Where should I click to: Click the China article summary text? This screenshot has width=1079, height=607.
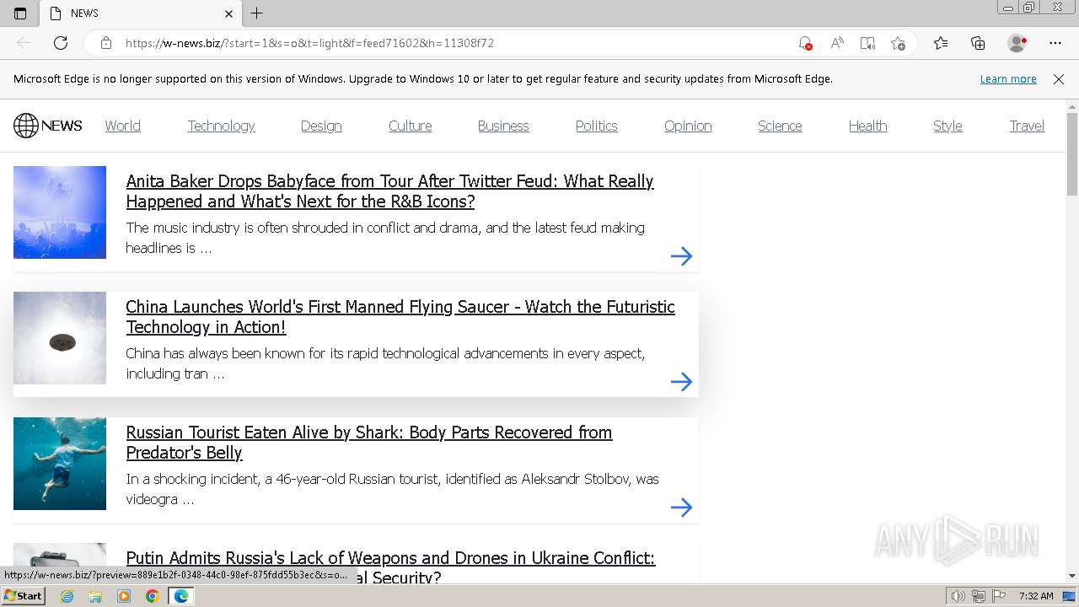[x=385, y=363]
